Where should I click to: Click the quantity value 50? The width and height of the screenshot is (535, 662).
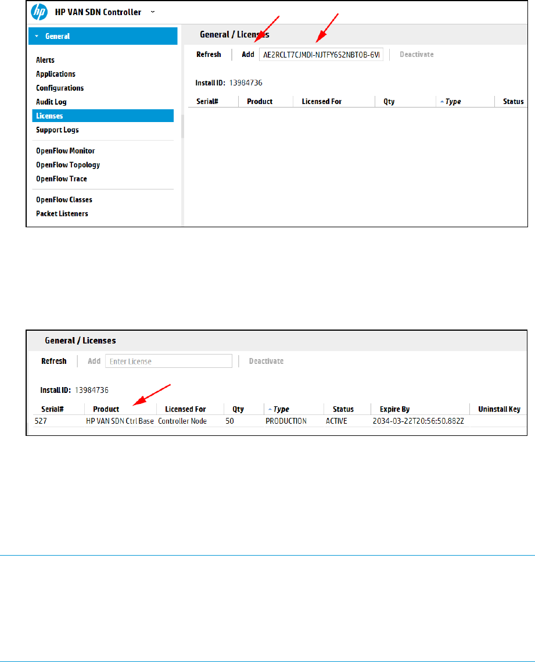229,421
